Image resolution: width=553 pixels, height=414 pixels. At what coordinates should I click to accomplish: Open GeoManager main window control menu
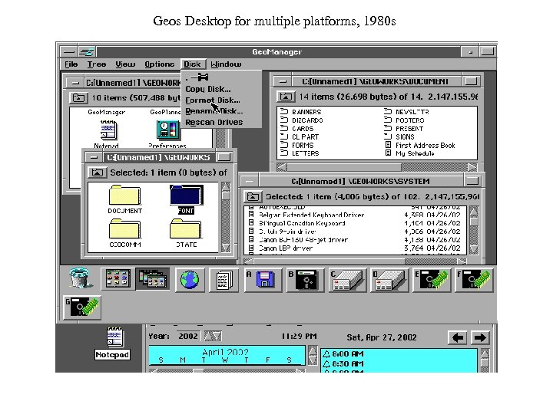69,52
